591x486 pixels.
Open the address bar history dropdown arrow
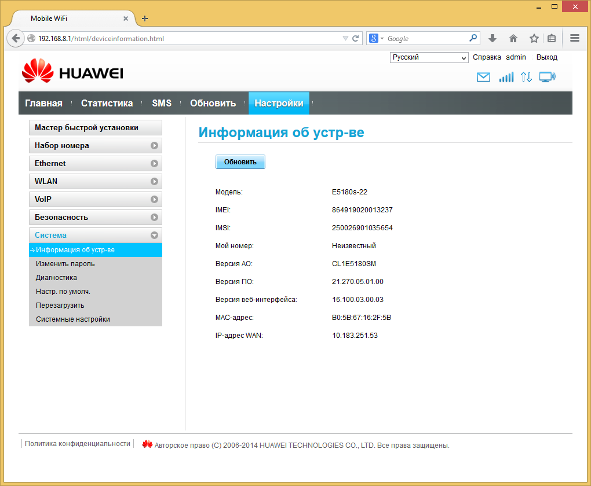point(345,38)
